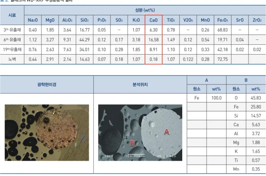Click the ZrO2 column header
The width and height of the screenshot is (266, 176).
257,20
